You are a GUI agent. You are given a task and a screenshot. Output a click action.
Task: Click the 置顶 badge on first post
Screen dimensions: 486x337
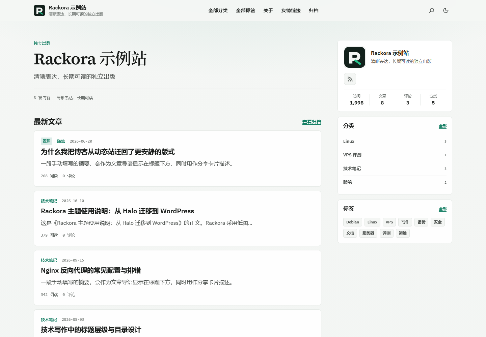tap(47, 141)
